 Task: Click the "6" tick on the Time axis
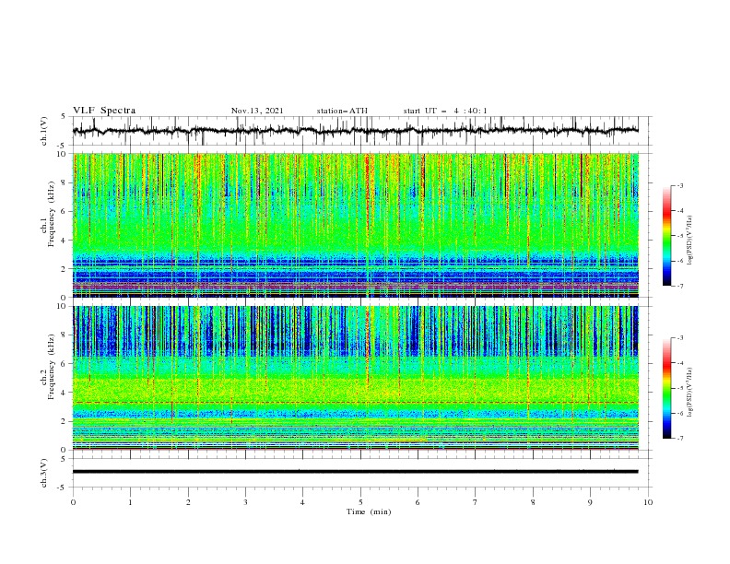pyautogui.click(x=418, y=502)
